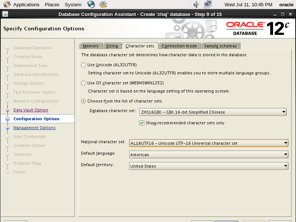Click the Default territory label
Image resolution: width=296 pixels, height=222 pixels.
coord(97,165)
